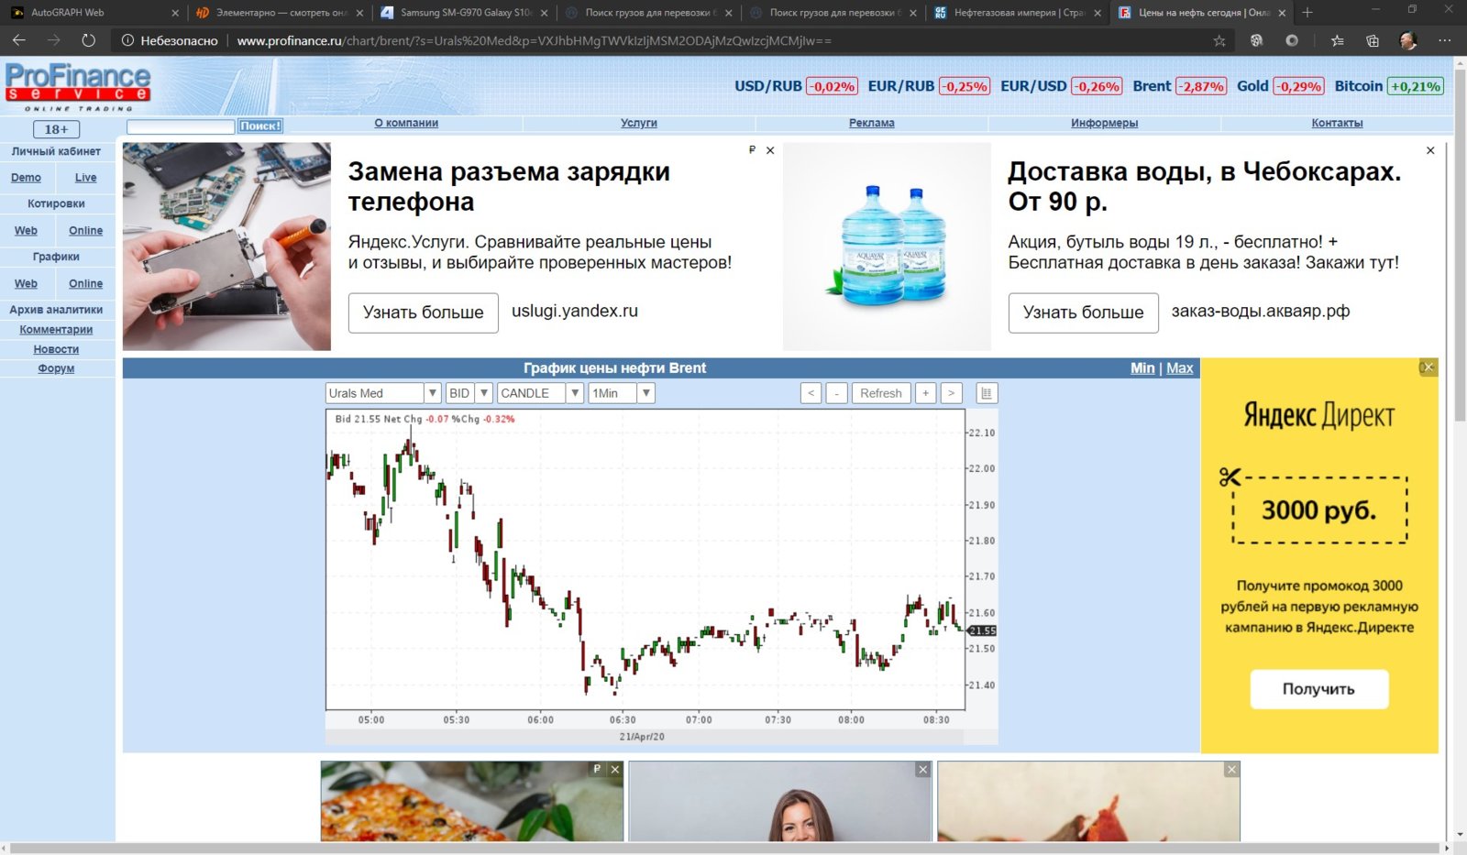Viewport: 1467px width, 855px height.
Task: Open the 1Min timeframe dropdown
Action: [645, 393]
